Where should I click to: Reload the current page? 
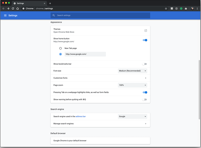coord(13,8)
